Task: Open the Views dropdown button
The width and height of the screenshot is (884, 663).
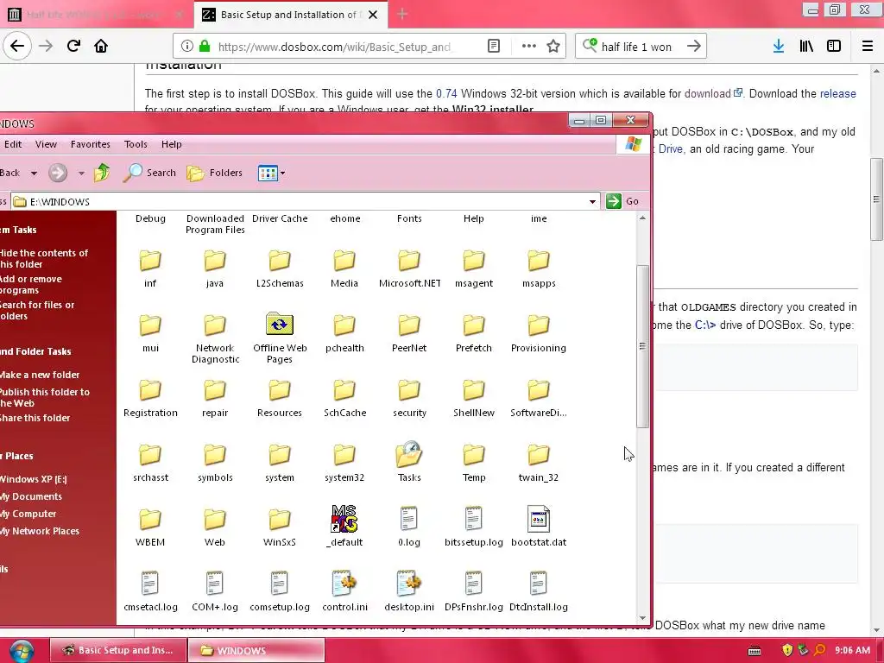Action: (x=271, y=173)
